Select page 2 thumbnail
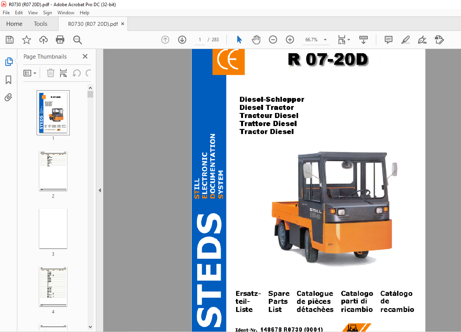The width and height of the screenshot is (461, 332). pos(53,171)
